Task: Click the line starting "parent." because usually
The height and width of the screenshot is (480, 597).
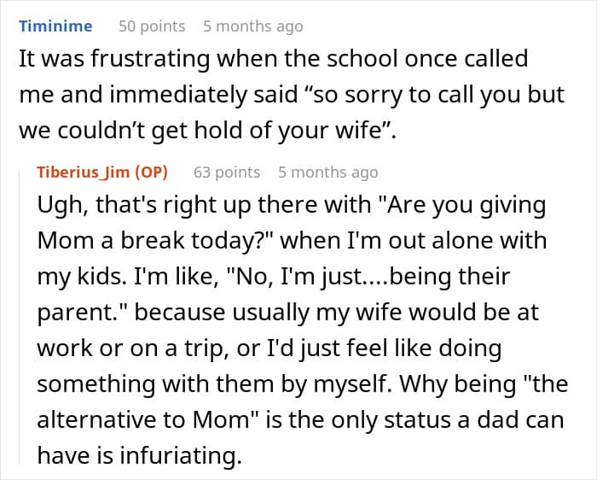Action: tap(288, 313)
